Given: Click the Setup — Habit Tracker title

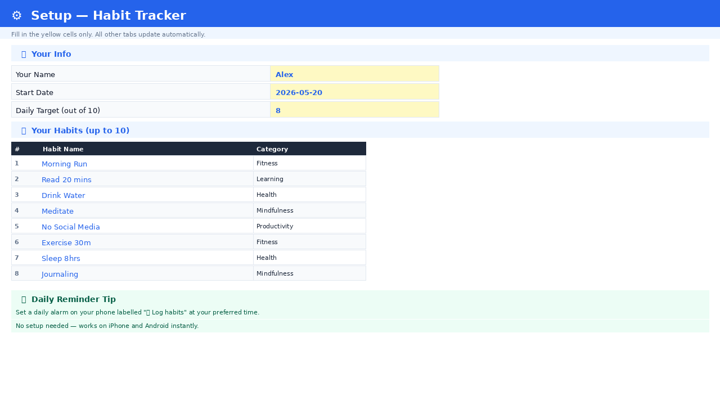Looking at the screenshot, I should pos(108,16).
